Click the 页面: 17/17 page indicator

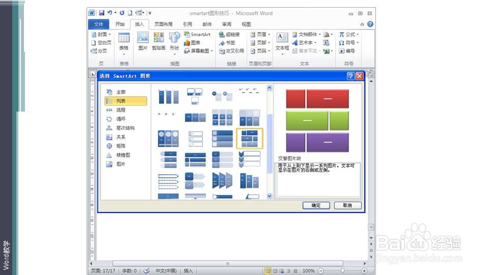point(103,270)
